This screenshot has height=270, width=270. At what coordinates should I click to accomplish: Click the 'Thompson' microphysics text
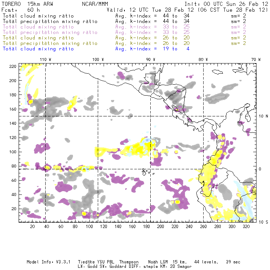129,262
